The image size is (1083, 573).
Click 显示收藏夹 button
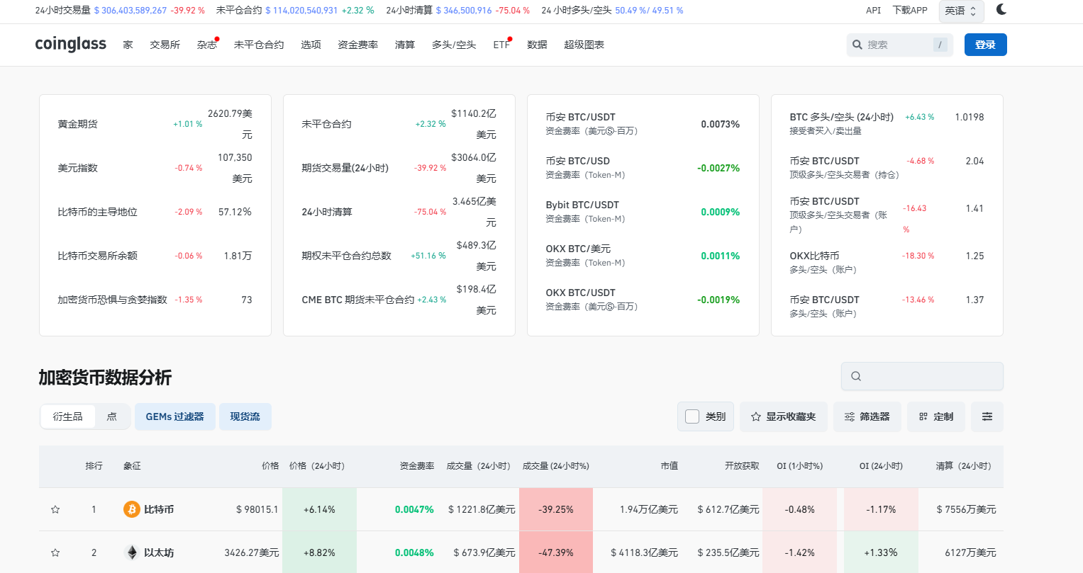click(784, 416)
